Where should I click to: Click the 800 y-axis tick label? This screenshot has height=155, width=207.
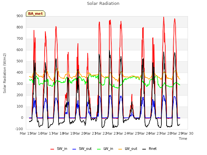20,27
